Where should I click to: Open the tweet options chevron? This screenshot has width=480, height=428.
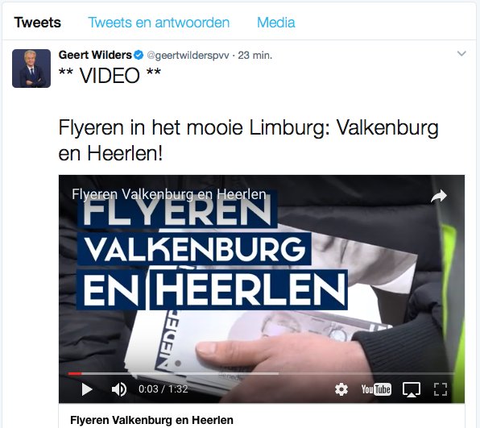point(461,54)
